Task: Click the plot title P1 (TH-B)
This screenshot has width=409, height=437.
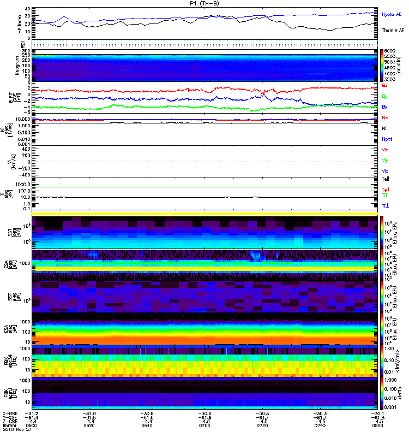Action: (x=204, y=3)
